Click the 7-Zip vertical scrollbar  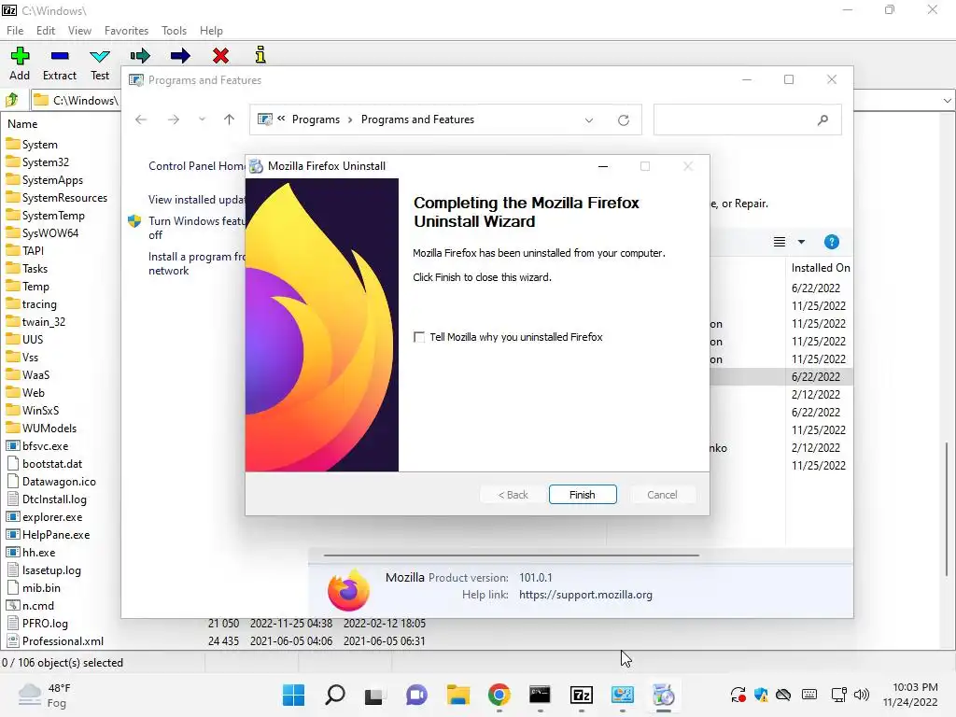click(x=947, y=508)
